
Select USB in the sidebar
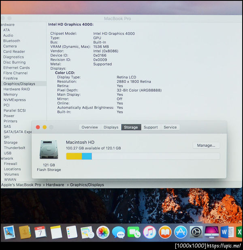8,153
